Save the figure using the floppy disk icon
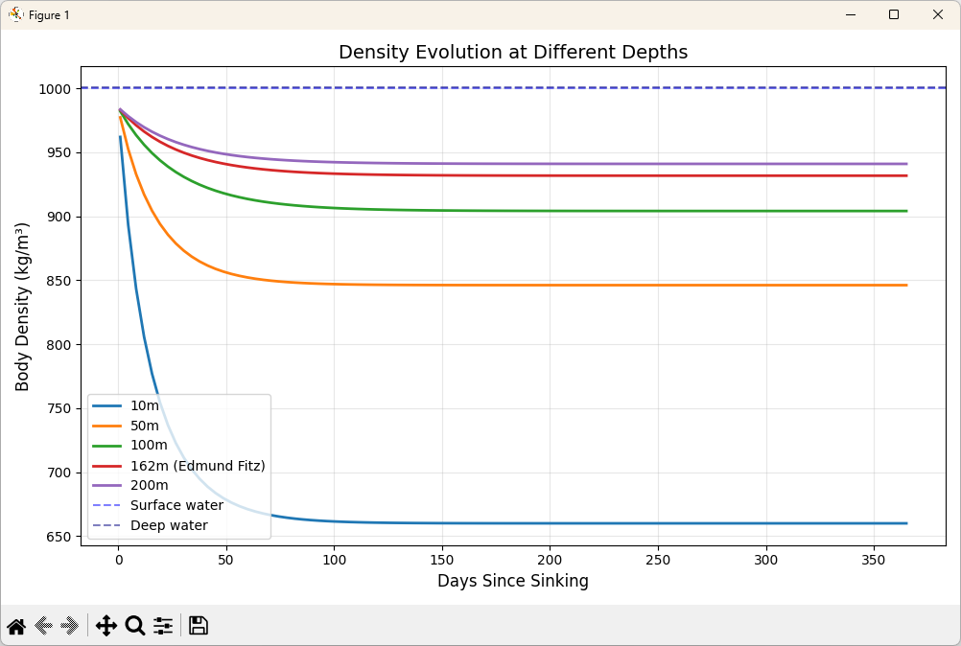 click(x=198, y=625)
